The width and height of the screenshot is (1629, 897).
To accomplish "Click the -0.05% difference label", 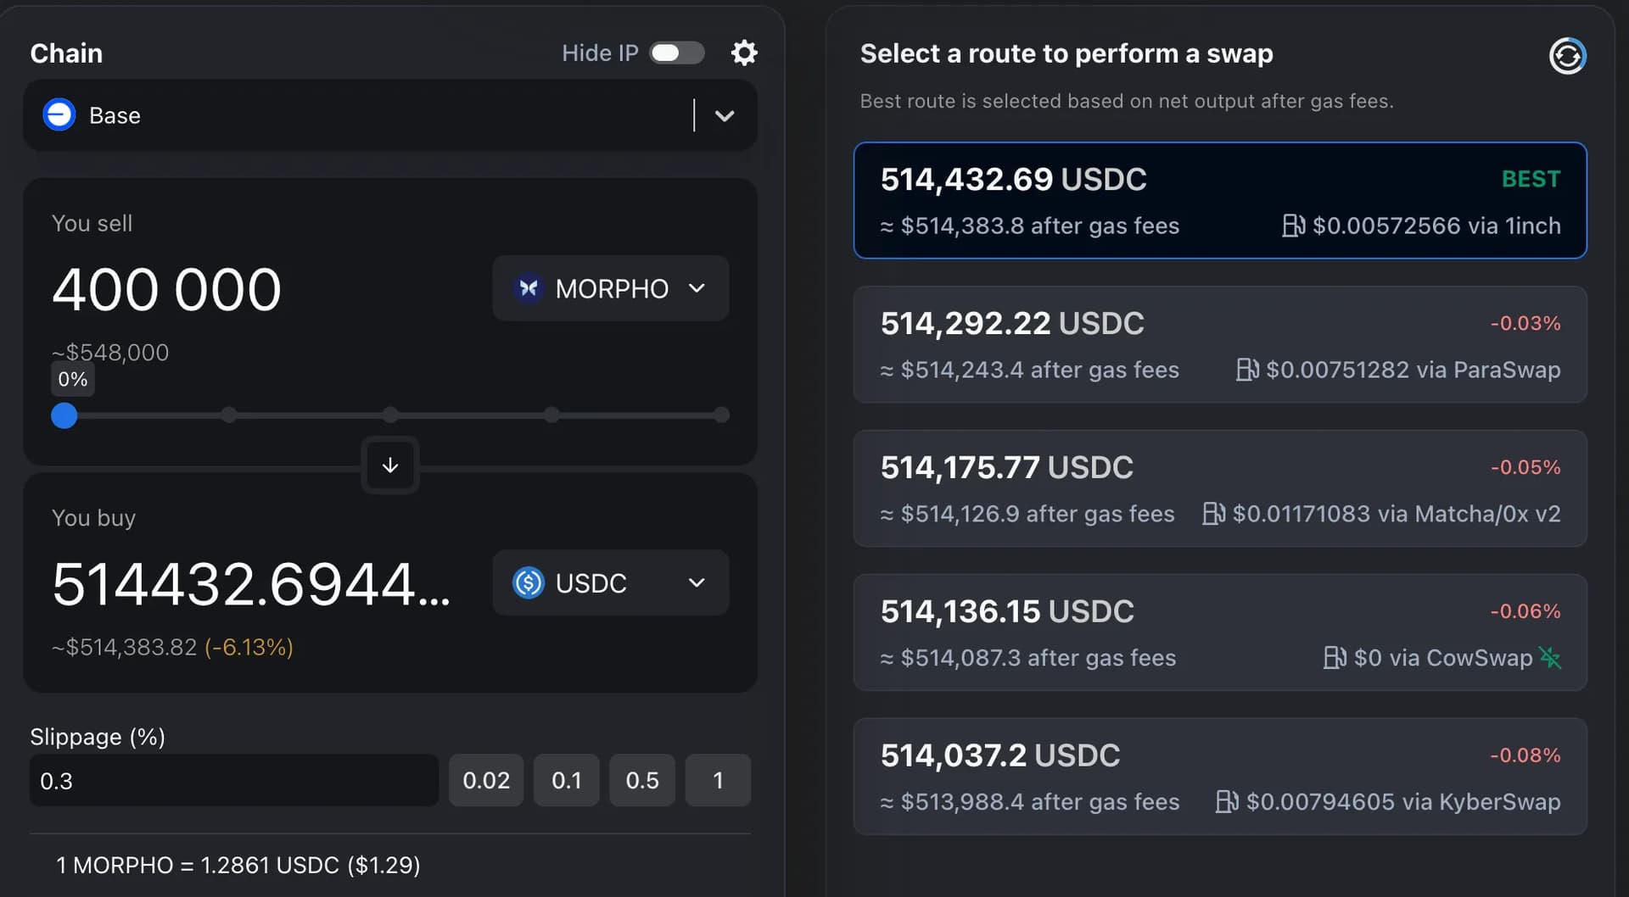I will click(x=1525, y=467).
